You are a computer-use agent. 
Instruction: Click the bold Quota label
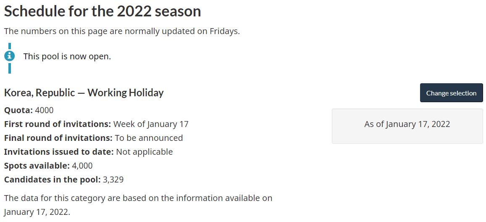tap(18, 110)
